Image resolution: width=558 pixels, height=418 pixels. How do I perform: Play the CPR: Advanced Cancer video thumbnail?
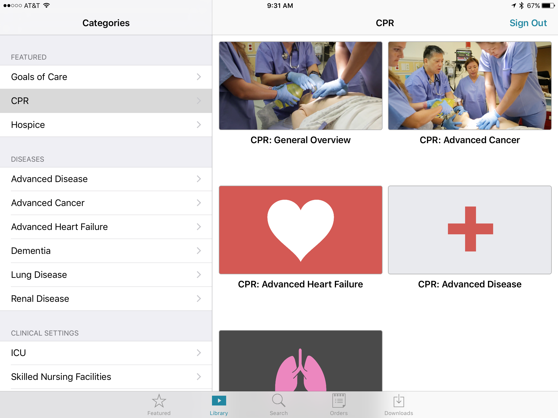click(x=470, y=86)
